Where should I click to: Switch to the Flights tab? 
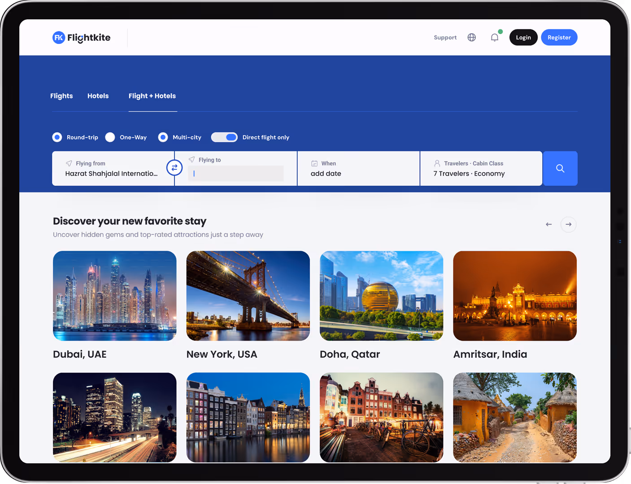click(61, 96)
